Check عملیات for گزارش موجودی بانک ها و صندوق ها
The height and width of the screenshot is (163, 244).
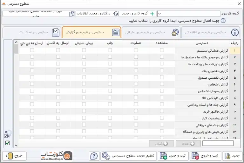point(136,57)
